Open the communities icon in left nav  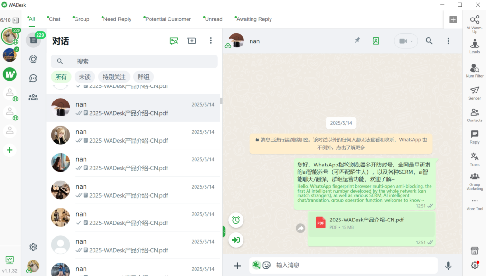coord(33,97)
